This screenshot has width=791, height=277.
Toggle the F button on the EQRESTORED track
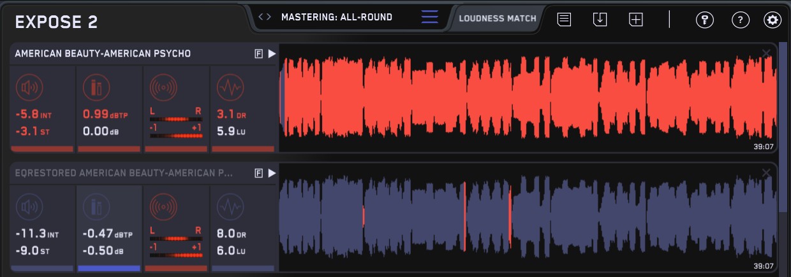click(258, 173)
